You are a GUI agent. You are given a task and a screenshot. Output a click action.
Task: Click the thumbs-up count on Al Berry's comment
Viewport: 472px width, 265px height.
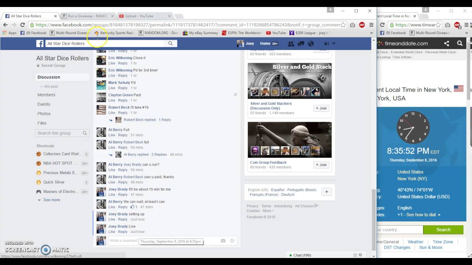134,207
